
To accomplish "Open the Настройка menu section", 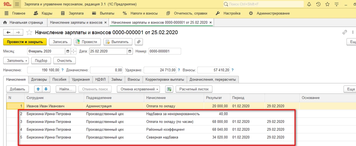I will 228,13.
